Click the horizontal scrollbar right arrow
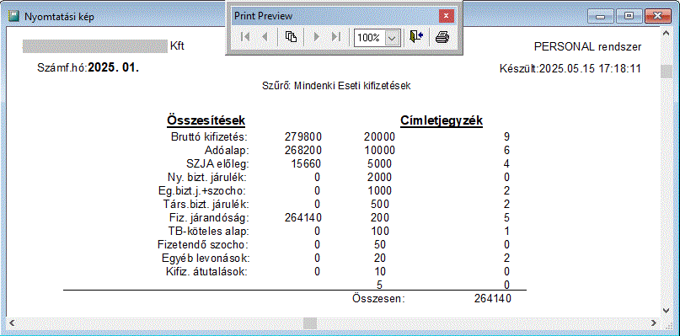 (655, 323)
